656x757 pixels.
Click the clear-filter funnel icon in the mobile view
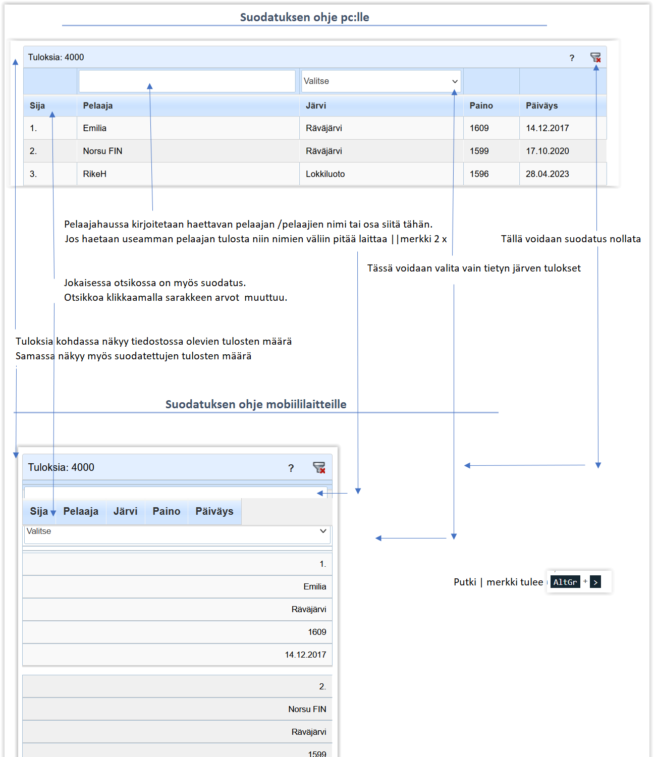(319, 467)
